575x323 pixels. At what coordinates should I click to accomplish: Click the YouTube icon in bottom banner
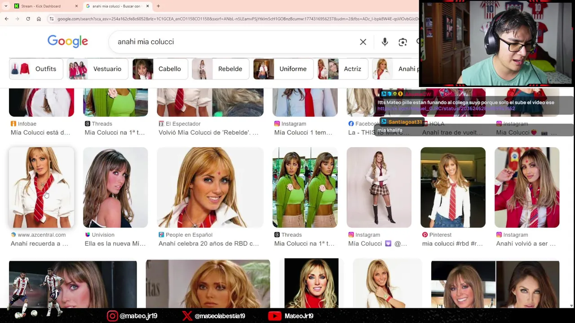[274, 316]
